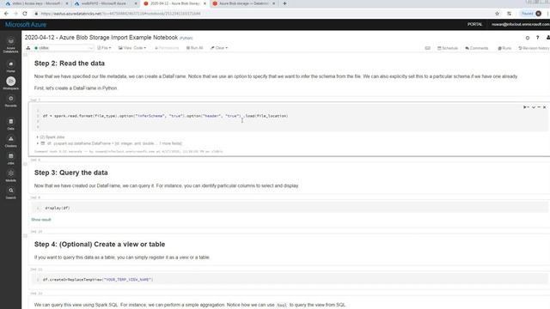The height and width of the screenshot is (309, 550).
Task: Open the File menu
Action: click(104, 48)
